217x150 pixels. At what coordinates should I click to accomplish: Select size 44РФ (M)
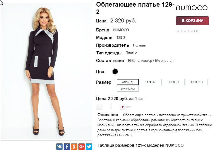(x=150, y=82)
